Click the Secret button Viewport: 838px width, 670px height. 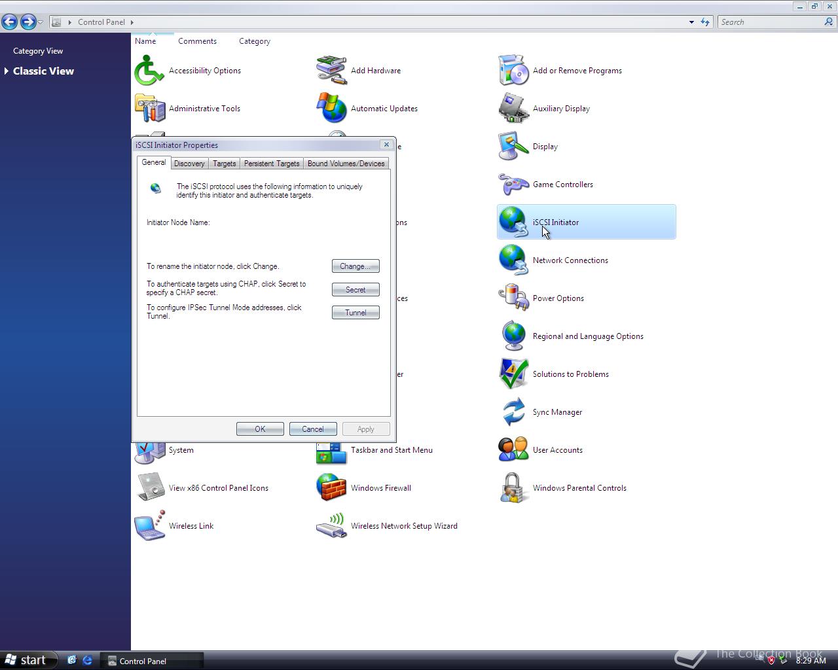pos(355,290)
